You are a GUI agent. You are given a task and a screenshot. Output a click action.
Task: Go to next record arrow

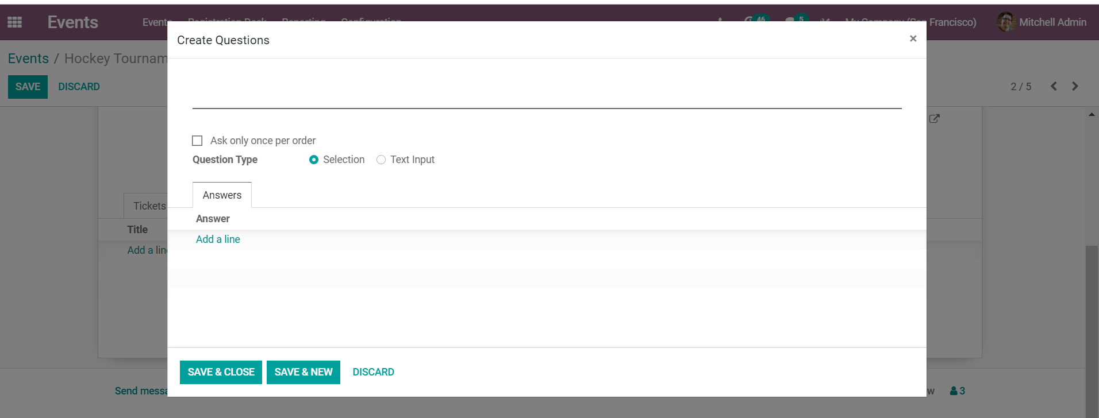point(1075,86)
